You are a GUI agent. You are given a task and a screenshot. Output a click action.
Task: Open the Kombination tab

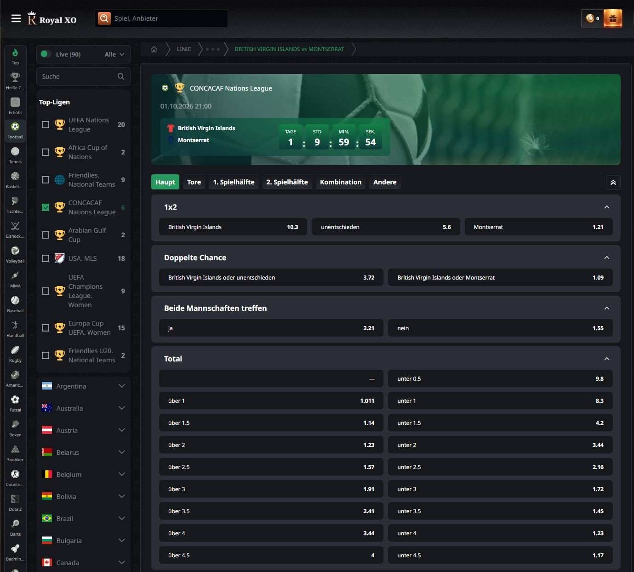tap(341, 183)
